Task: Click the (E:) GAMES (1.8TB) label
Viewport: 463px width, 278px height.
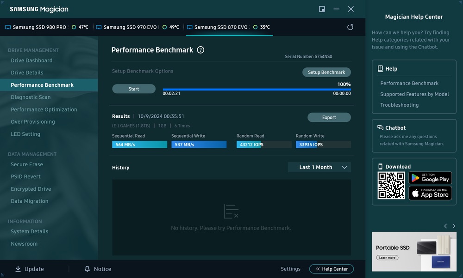Action: [x=131, y=126]
